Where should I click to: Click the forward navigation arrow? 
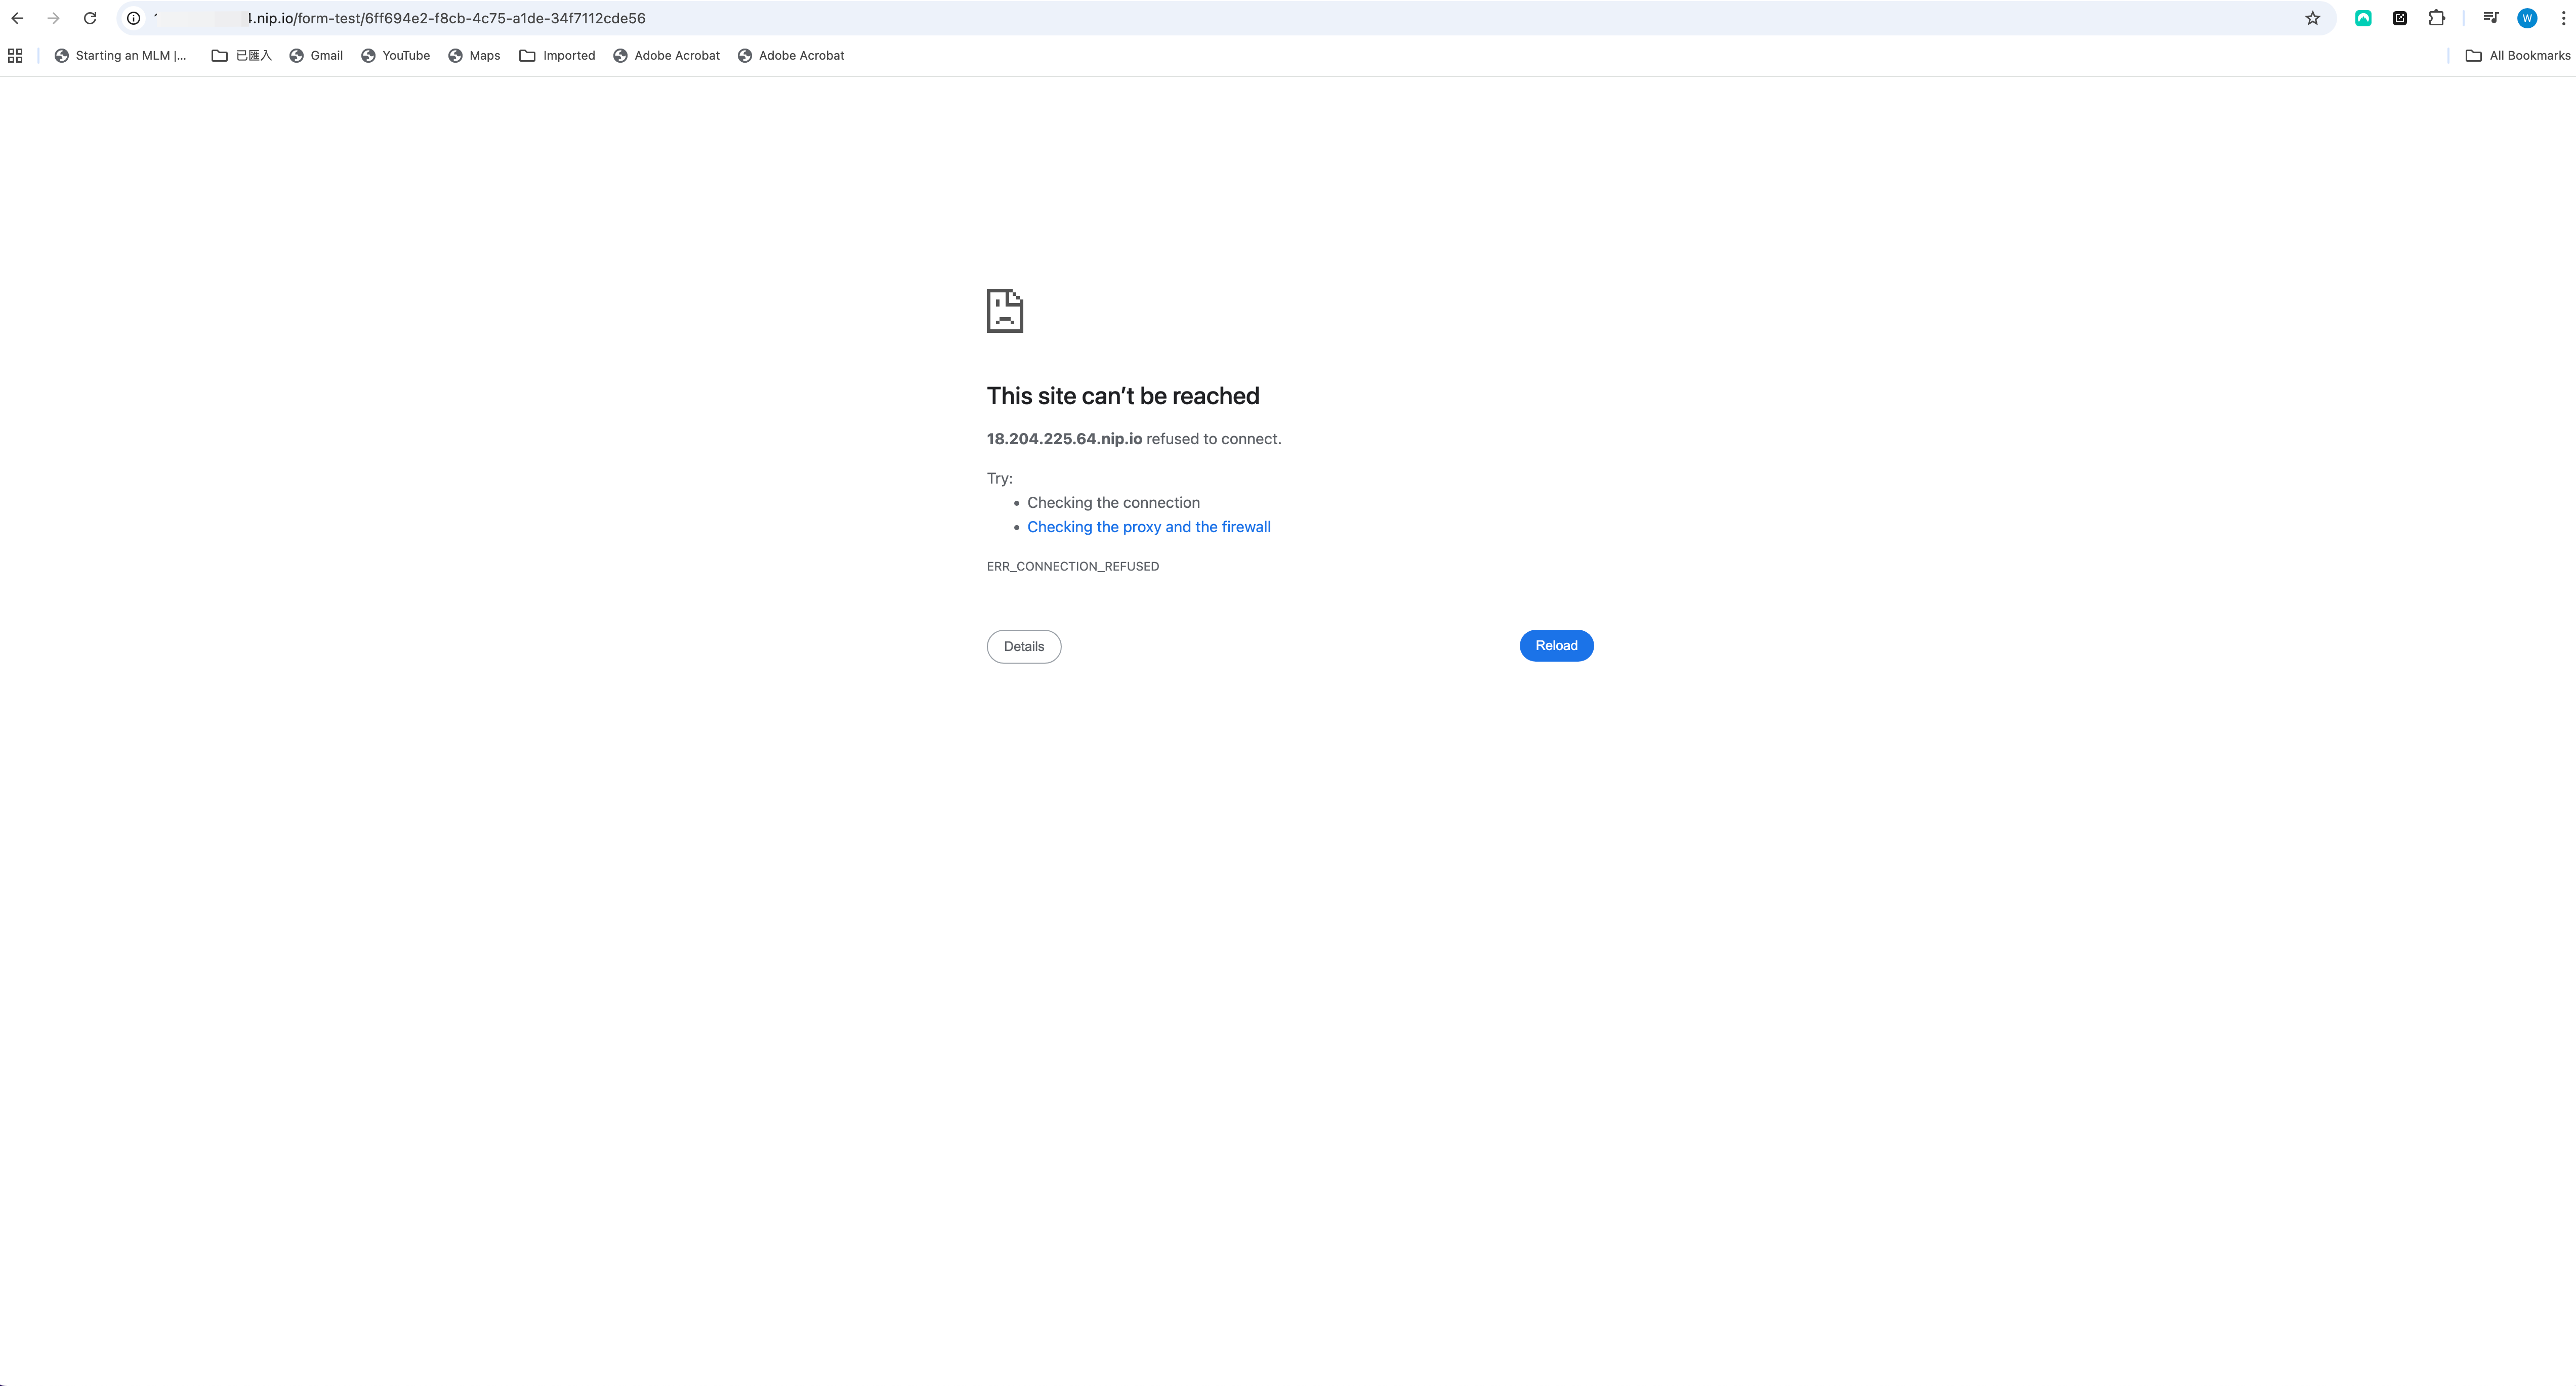[53, 18]
